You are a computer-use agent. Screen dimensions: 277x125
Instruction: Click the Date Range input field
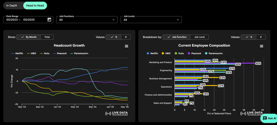click(x=28, y=20)
